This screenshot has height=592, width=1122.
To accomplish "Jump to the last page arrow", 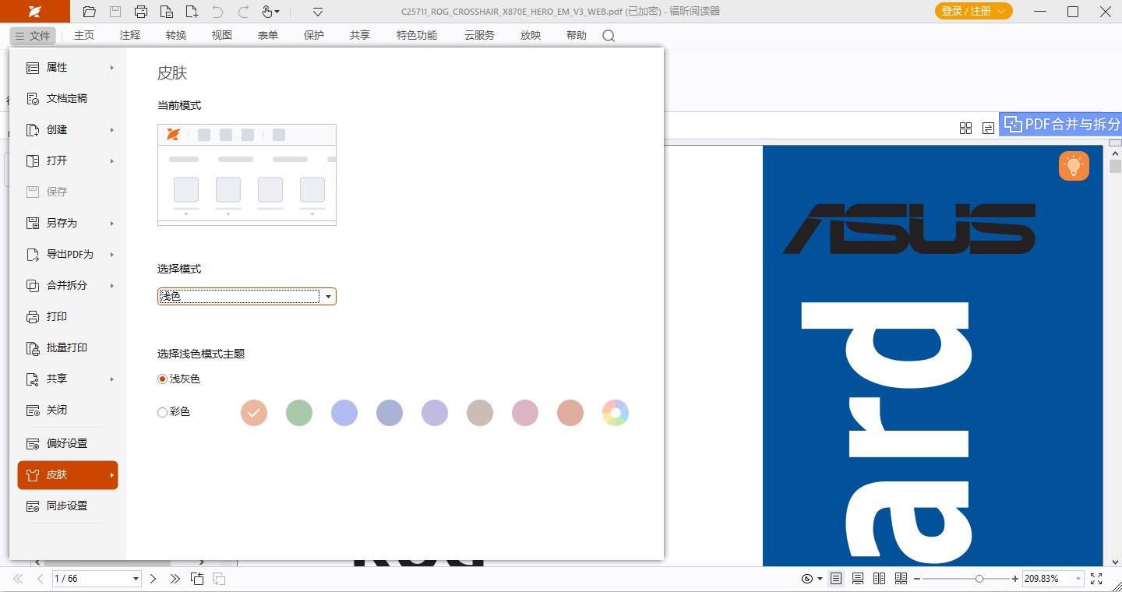I will pyautogui.click(x=175, y=579).
